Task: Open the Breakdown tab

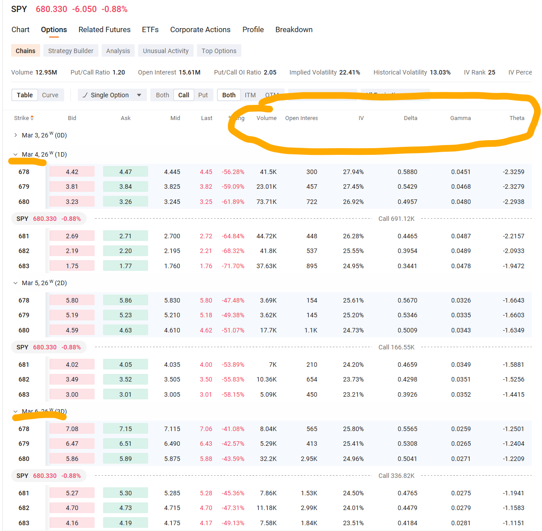Action: pos(294,29)
